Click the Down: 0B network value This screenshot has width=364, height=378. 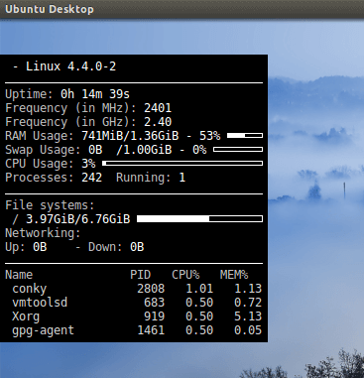coord(137,247)
